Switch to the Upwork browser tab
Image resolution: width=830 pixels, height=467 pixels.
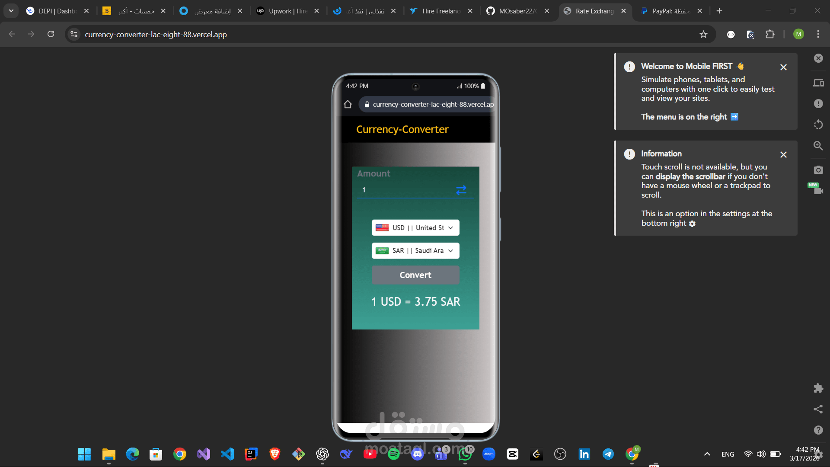tap(287, 11)
